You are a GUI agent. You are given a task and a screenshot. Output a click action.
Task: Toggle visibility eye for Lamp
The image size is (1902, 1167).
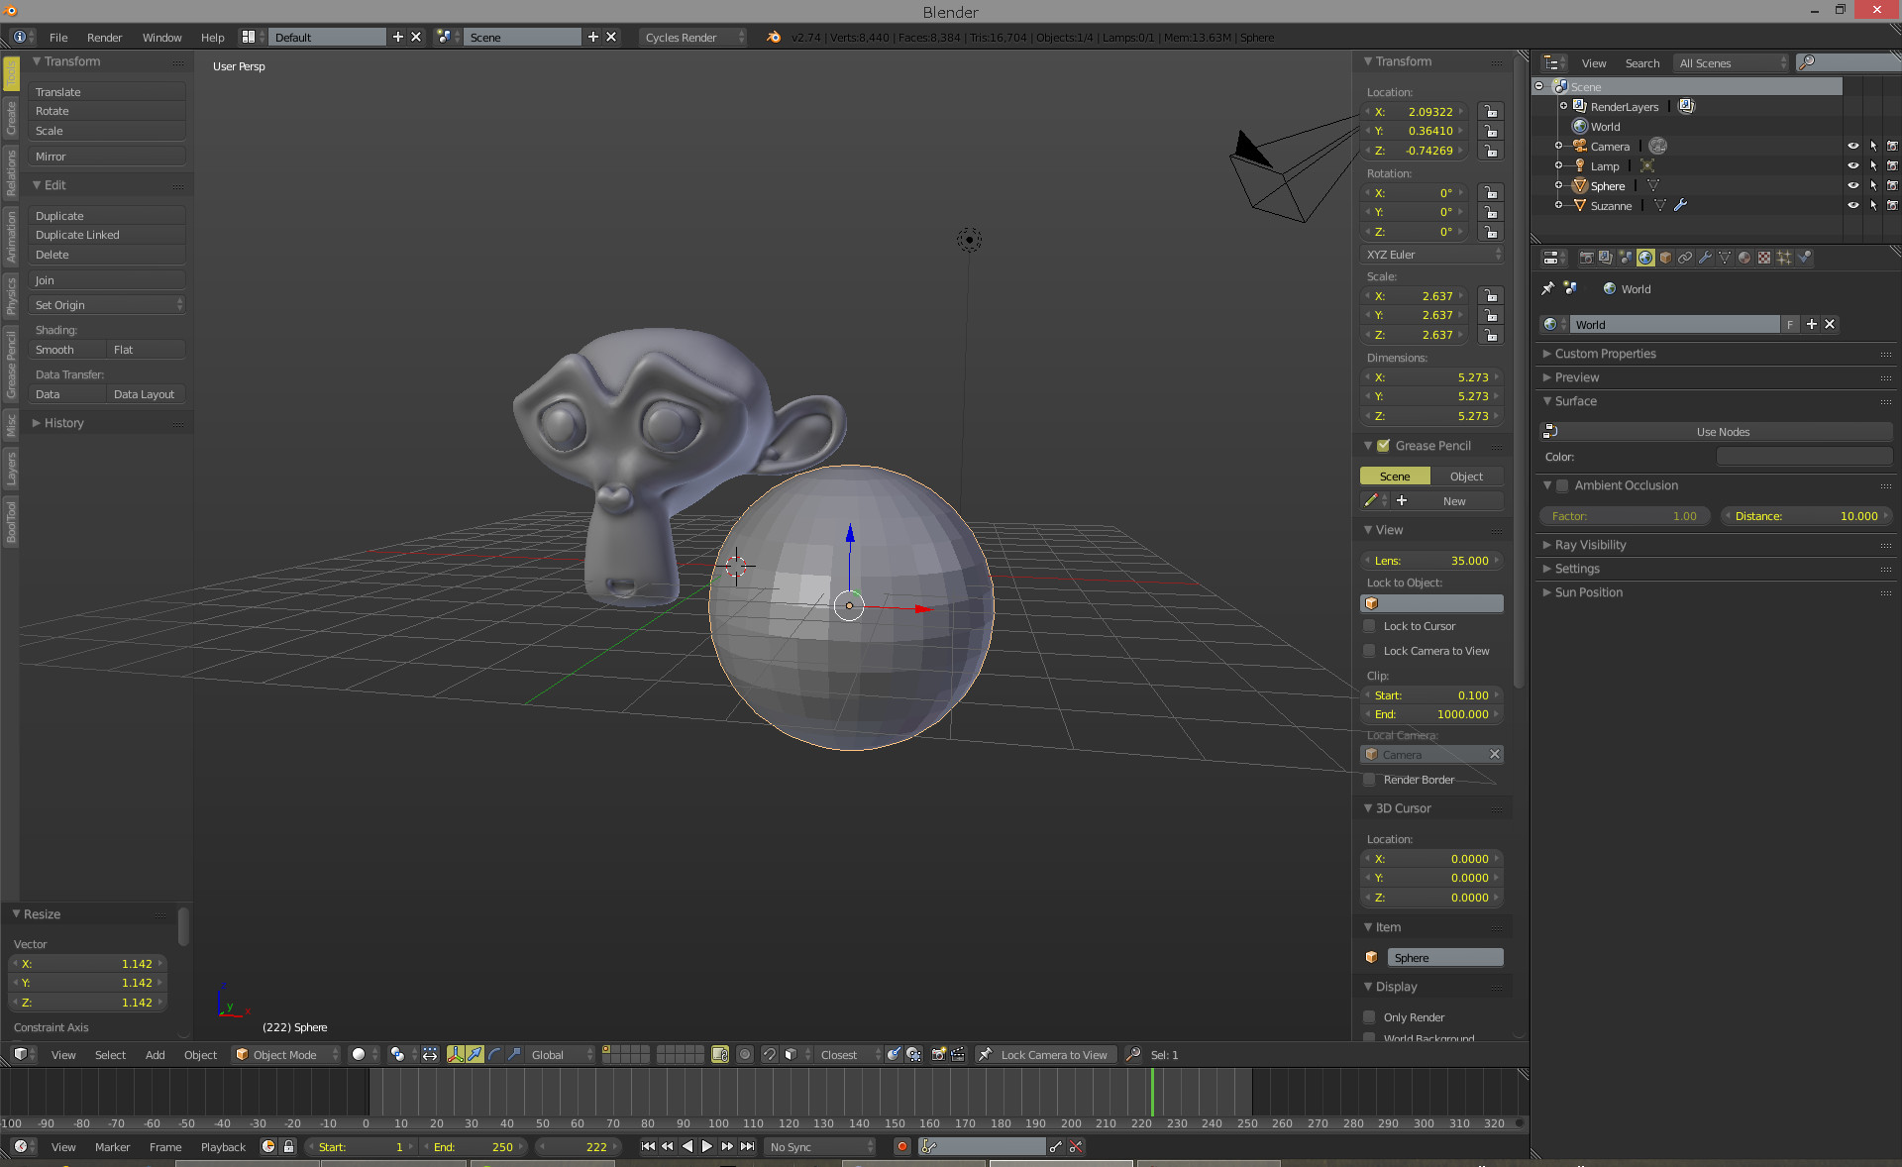[x=1853, y=165]
